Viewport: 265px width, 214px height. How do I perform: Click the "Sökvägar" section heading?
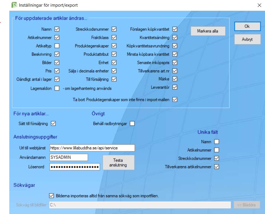[x=24, y=185]
